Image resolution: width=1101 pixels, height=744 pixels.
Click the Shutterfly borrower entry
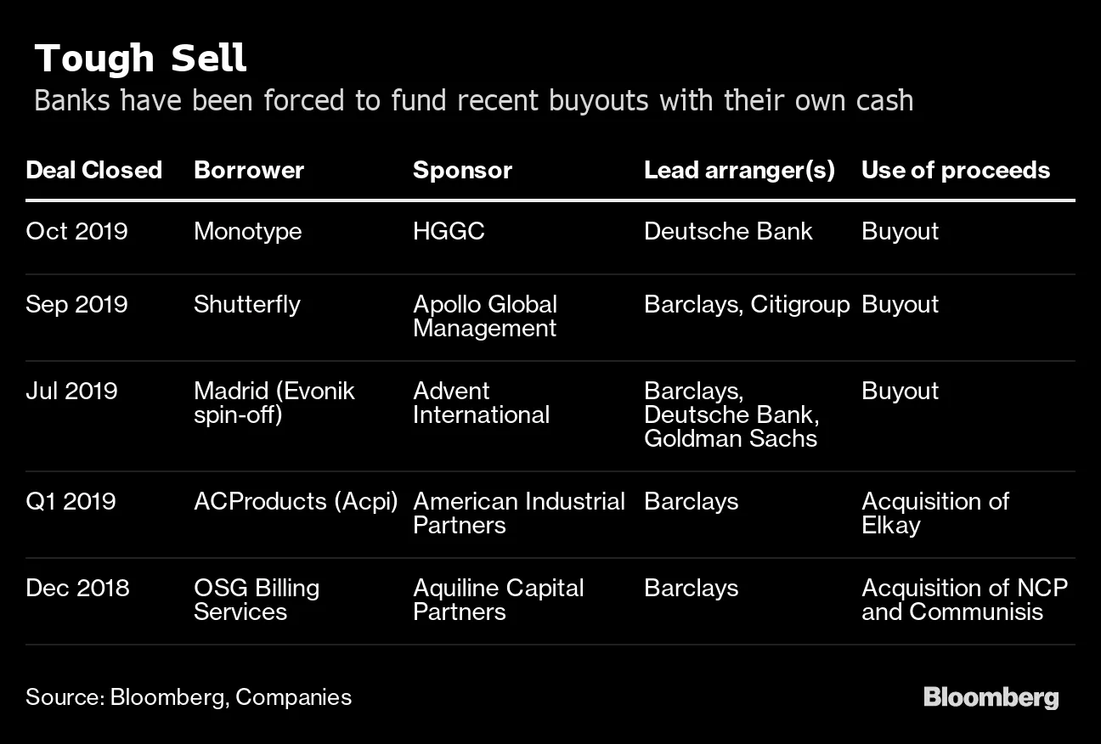pyautogui.click(x=246, y=304)
